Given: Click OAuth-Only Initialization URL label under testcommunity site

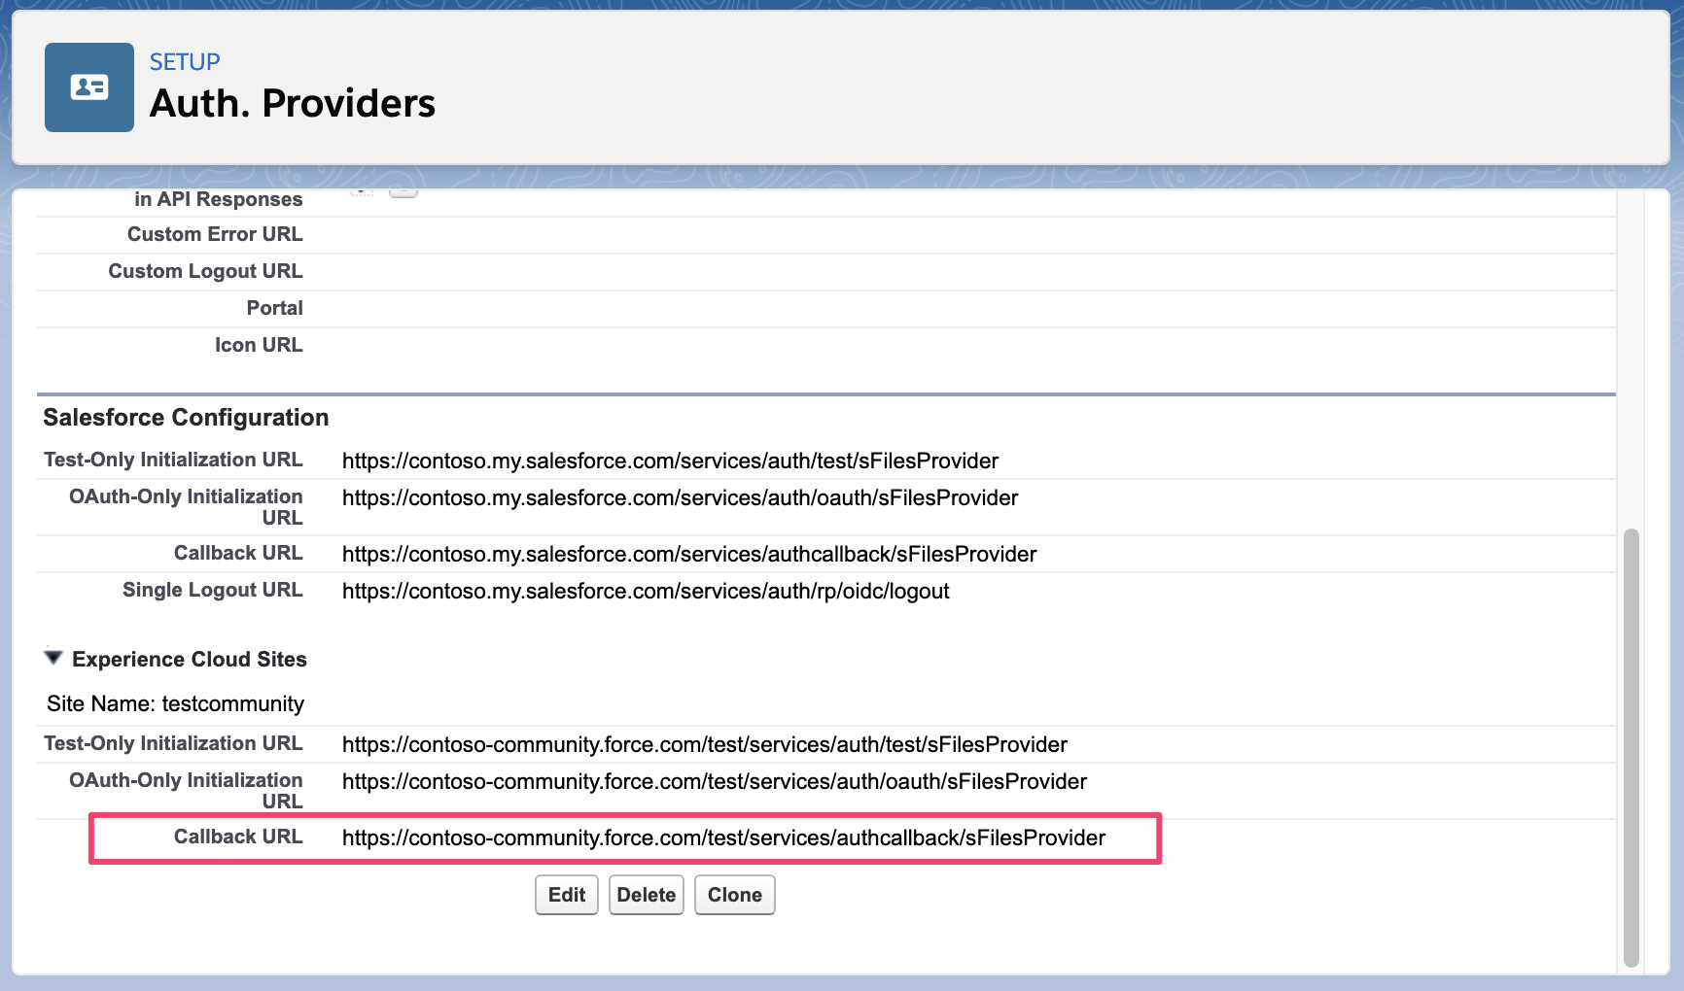Looking at the screenshot, I should [186, 791].
